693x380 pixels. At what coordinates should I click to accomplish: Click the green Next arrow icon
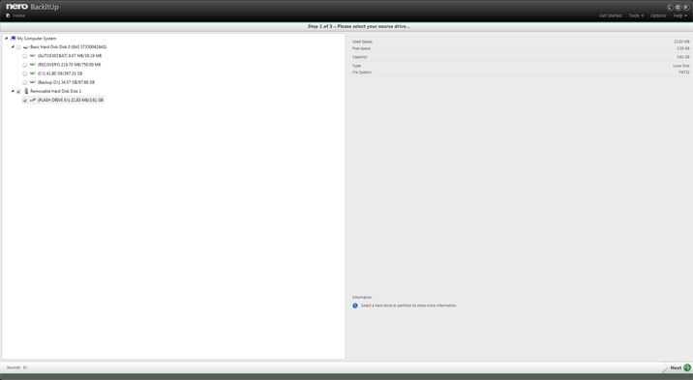[687, 367]
